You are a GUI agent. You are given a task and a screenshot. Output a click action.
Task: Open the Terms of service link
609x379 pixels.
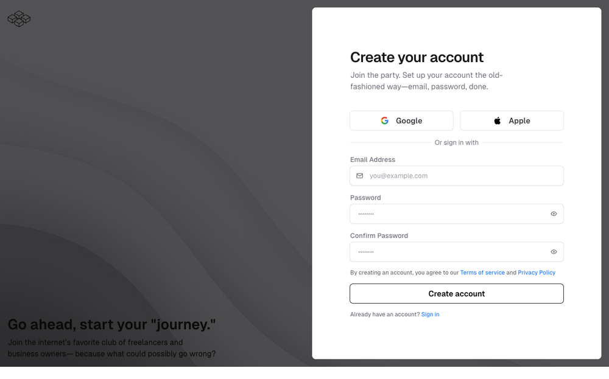tap(482, 273)
